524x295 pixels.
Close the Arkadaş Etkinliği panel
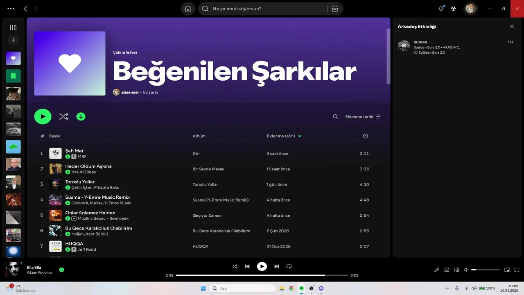tap(512, 26)
